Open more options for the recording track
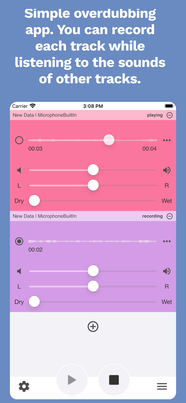Image resolution: width=186 pixels, height=403 pixels. click(167, 241)
